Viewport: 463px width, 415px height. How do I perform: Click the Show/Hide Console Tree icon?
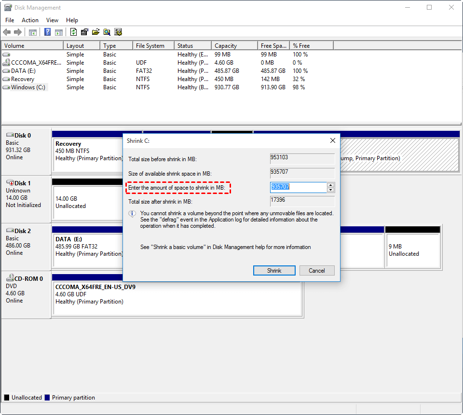coord(33,32)
